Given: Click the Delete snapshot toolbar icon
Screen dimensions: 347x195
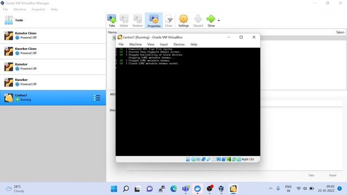Looking at the screenshot, I should pos(124,21).
